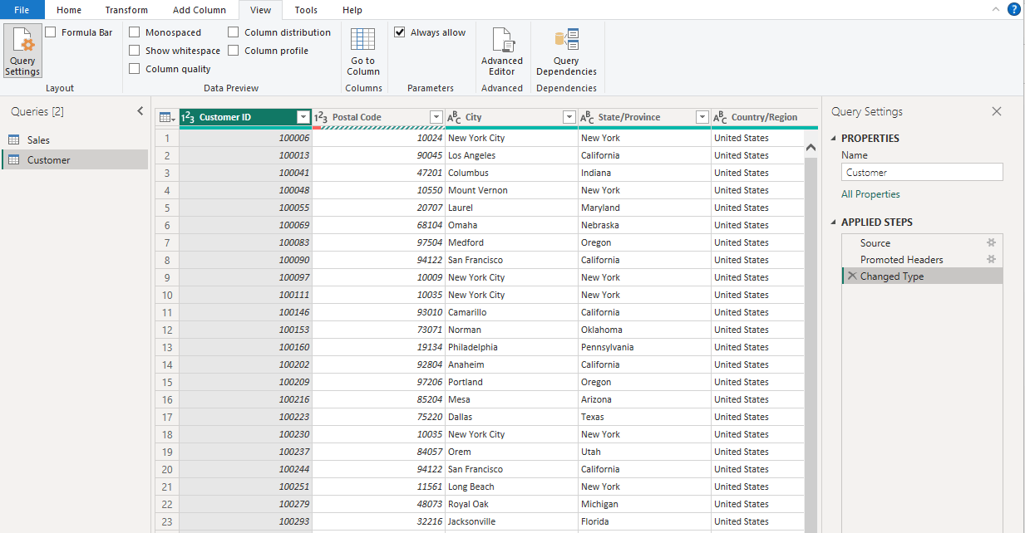
Task: Click the Customer ID column header
Action: [x=245, y=117]
